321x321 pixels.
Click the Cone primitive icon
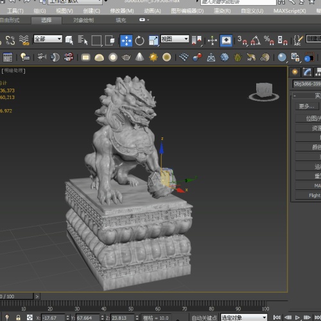pos(139,57)
